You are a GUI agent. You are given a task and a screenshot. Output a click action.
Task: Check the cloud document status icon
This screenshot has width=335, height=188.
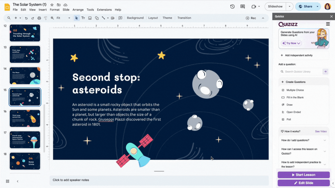65,5
